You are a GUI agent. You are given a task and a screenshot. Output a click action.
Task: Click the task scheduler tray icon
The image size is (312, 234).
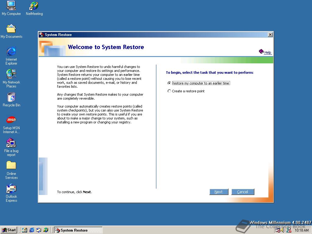click(x=278, y=230)
